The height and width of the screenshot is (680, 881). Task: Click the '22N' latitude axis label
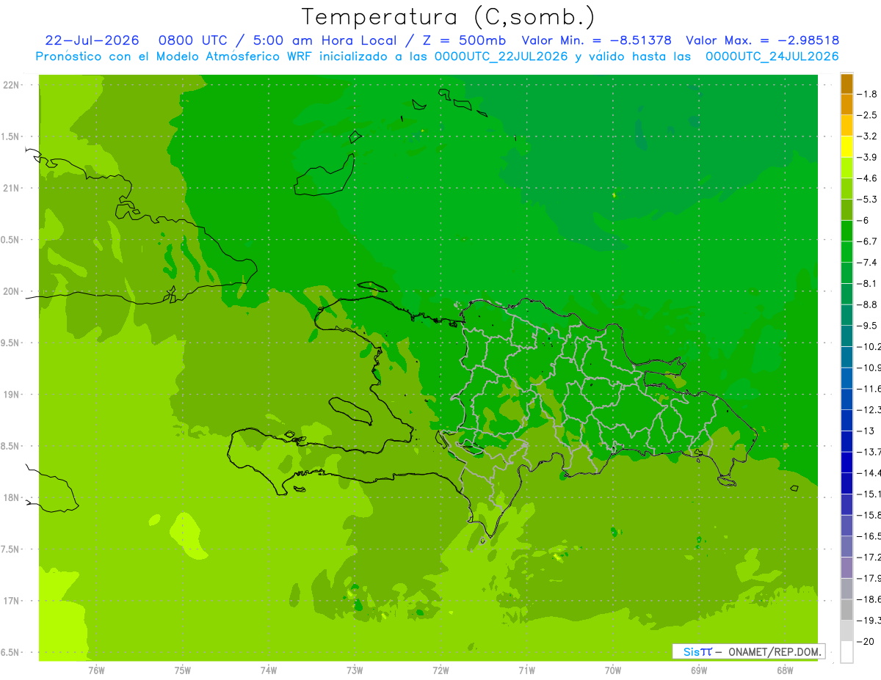click(x=12, y=85)
